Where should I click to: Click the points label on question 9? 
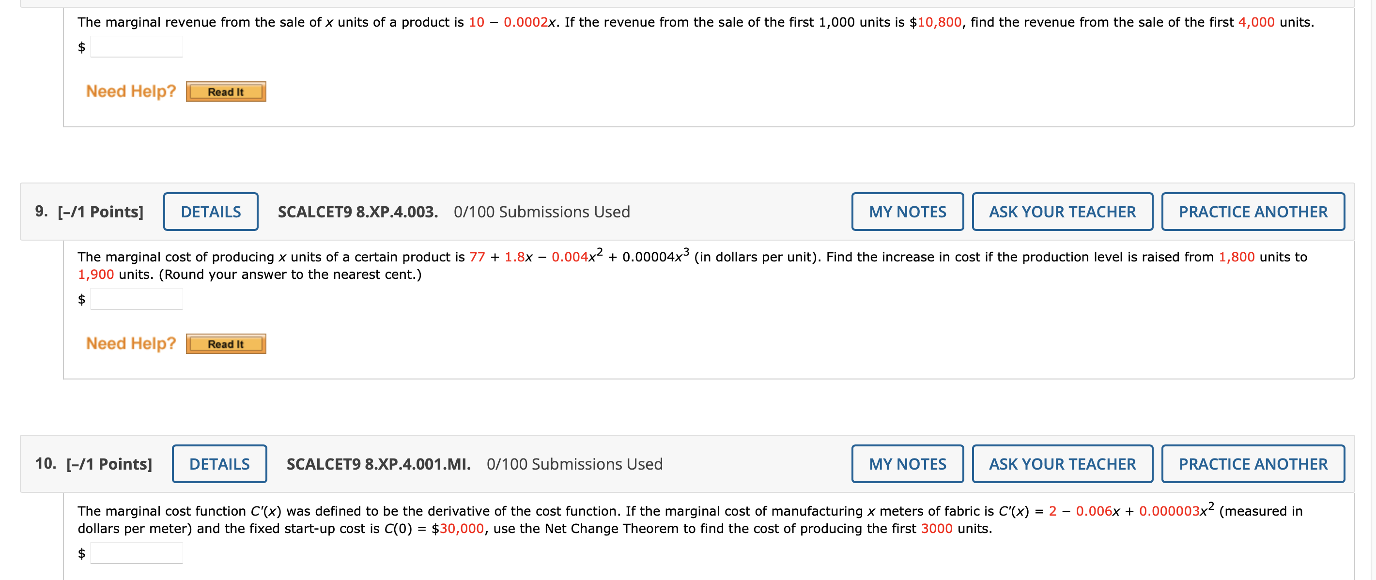(100, 212)
